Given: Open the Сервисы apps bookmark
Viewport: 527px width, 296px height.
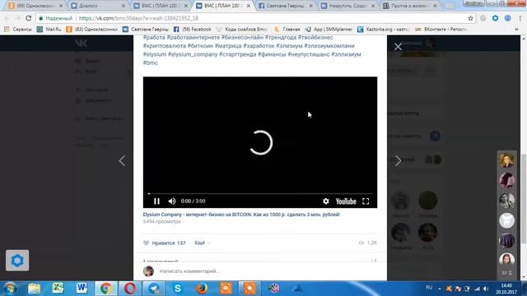Looking at the screenshot, I should pos(18,30).
